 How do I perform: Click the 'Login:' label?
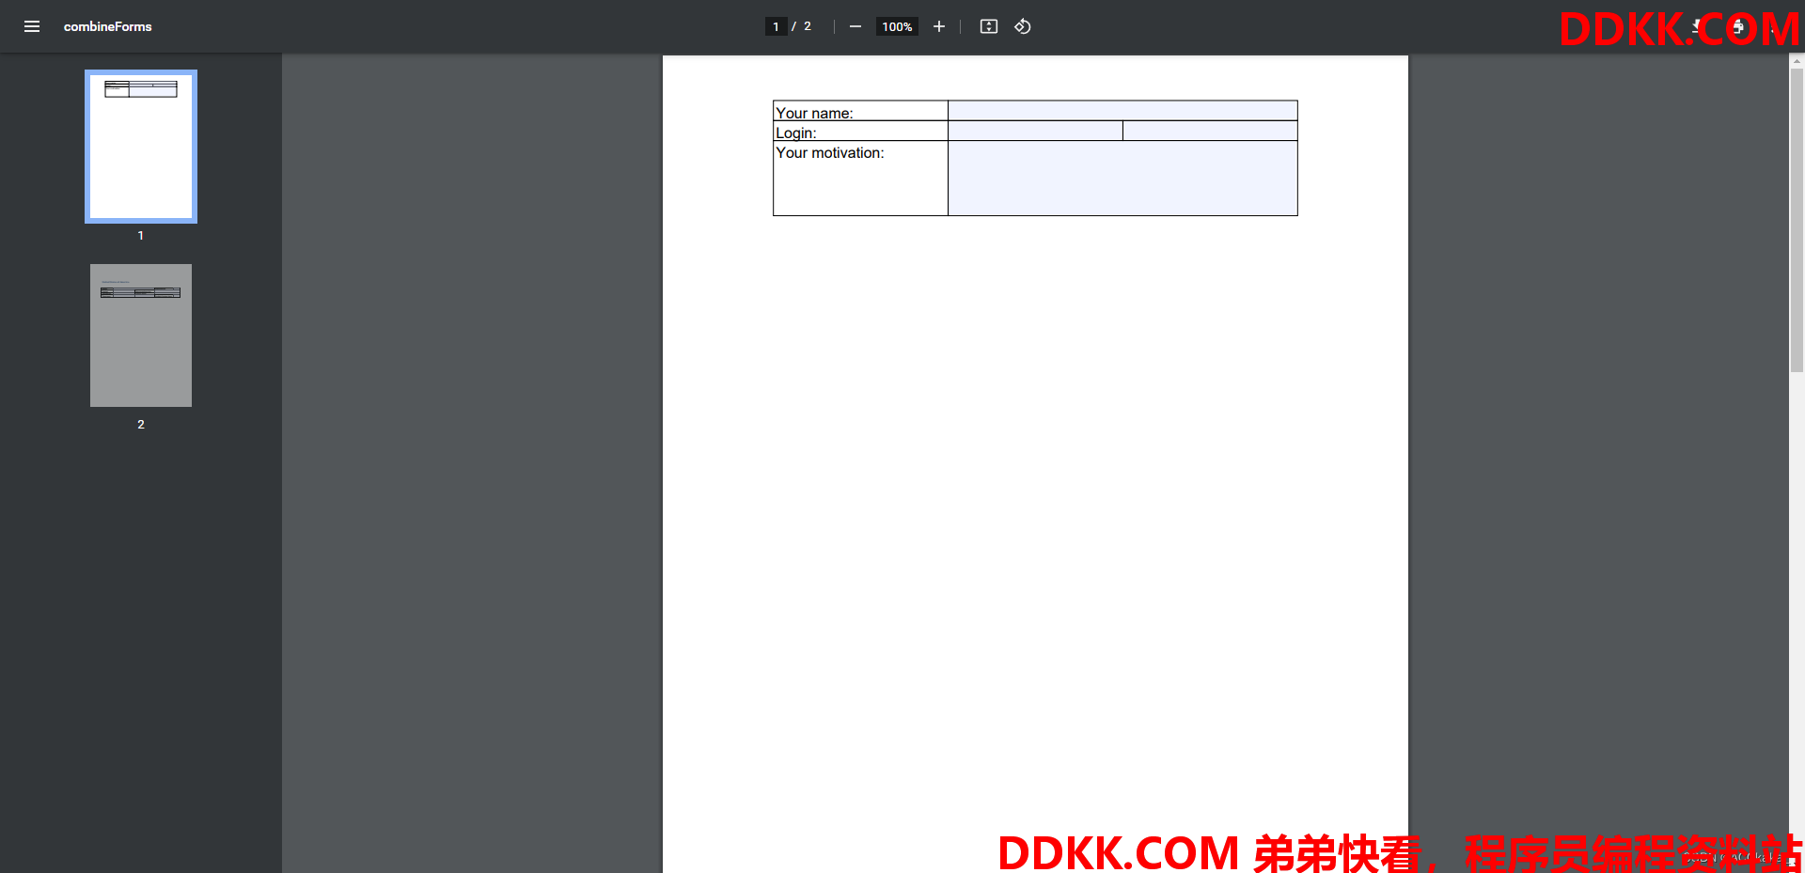pos(796,133)
